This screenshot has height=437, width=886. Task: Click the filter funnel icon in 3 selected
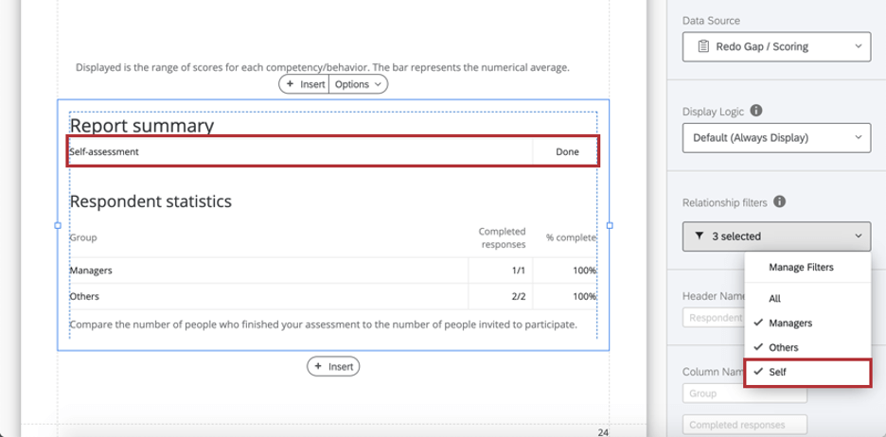coord(699,236)
